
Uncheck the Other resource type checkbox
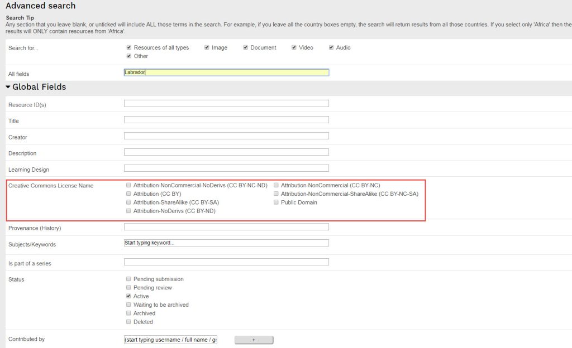pos(129,56)
